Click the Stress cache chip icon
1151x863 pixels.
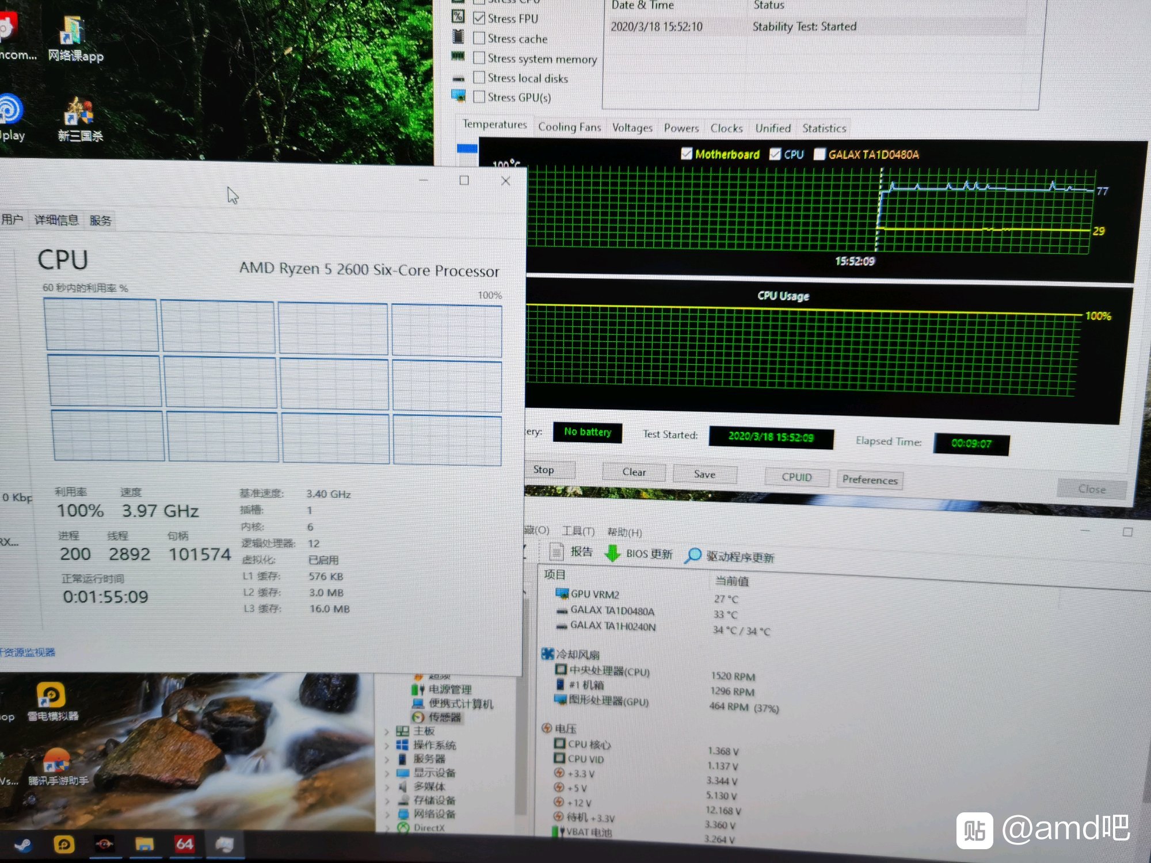pos(458,36)
